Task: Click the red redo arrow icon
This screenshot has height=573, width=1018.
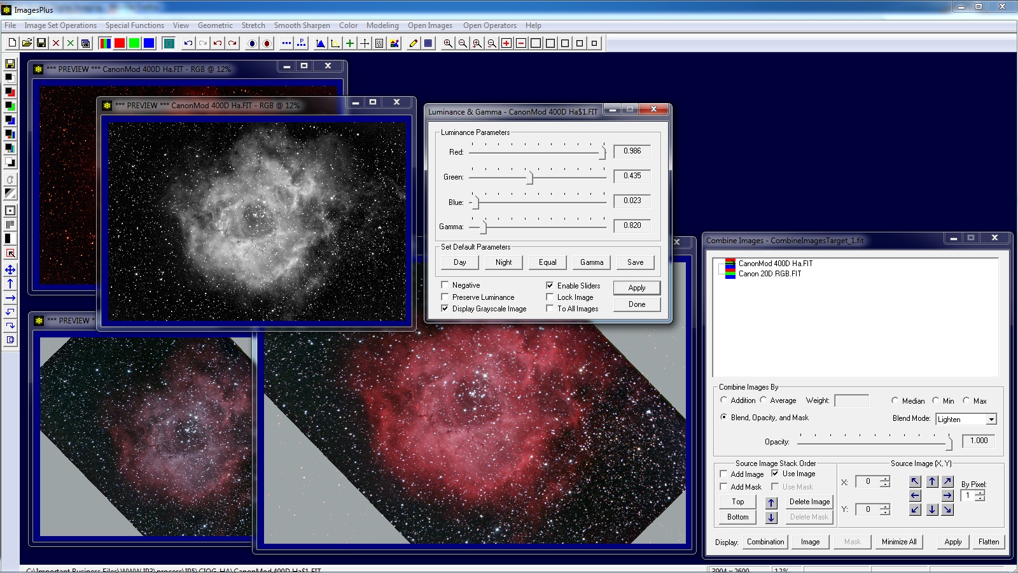Action: [232, 43]
